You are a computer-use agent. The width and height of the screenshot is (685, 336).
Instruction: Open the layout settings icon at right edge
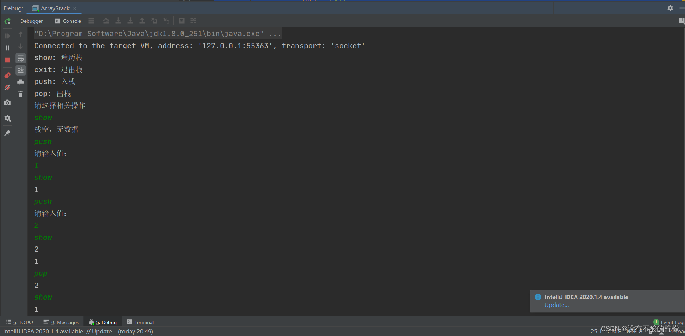(x=681, y=21)
